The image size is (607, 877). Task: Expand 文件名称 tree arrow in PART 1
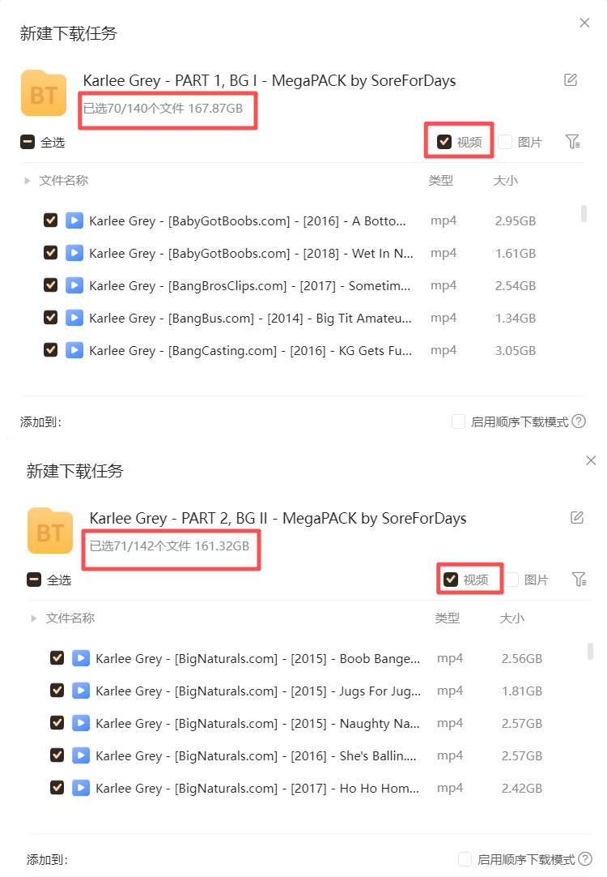27,181
